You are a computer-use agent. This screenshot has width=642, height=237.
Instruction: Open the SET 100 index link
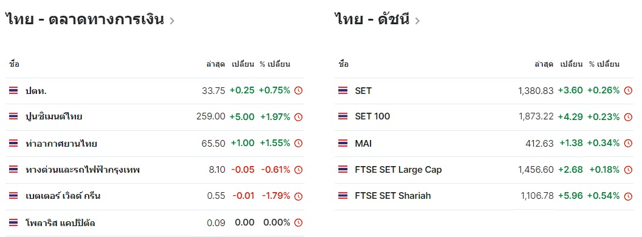[372, 116]
